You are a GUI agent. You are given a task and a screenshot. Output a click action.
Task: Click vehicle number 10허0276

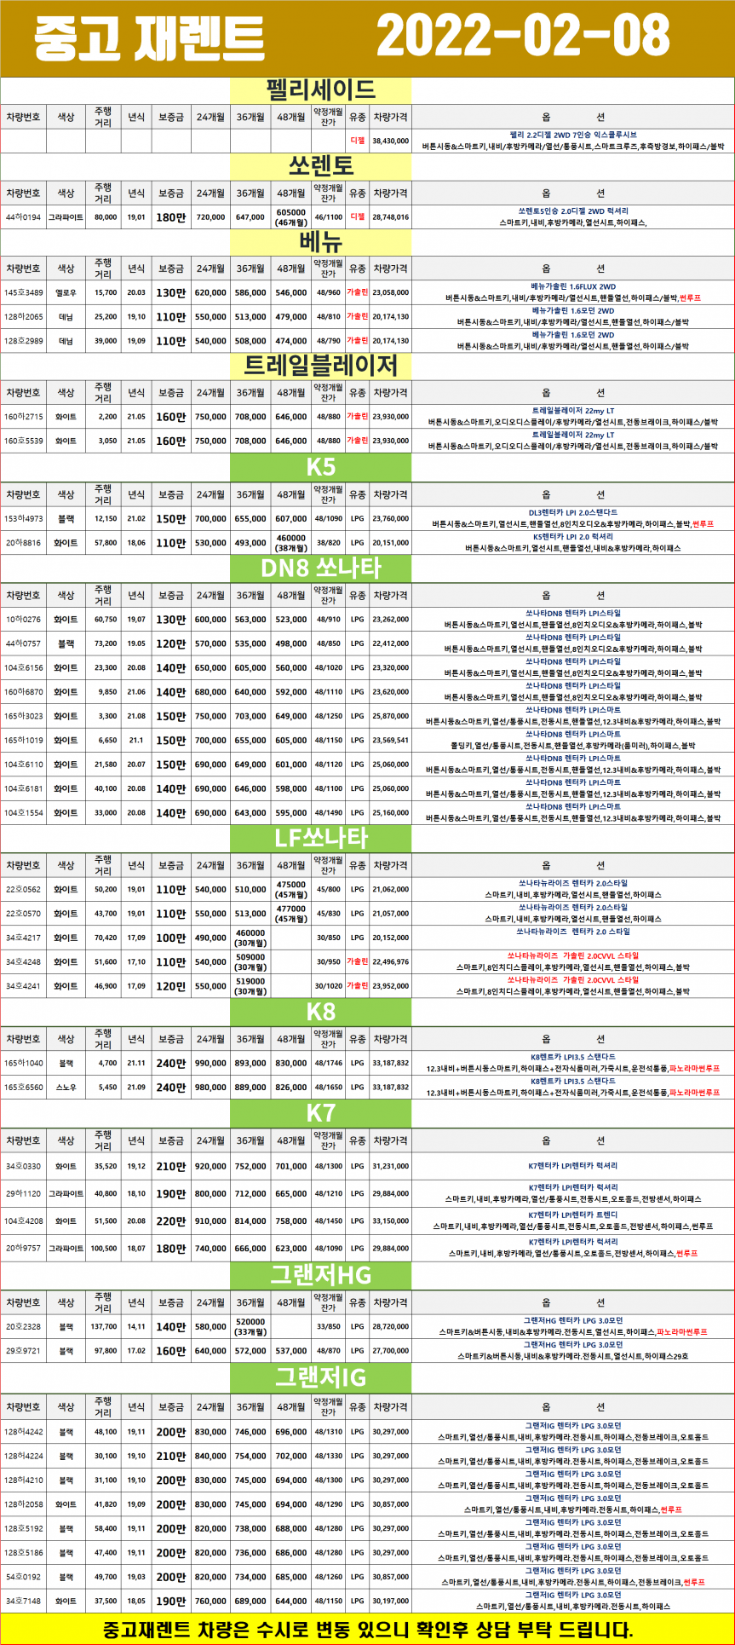point(23,620)
